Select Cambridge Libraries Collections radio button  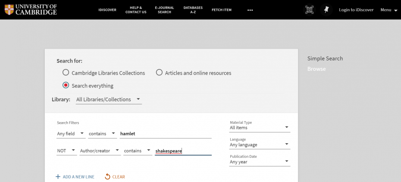(66, 72)
